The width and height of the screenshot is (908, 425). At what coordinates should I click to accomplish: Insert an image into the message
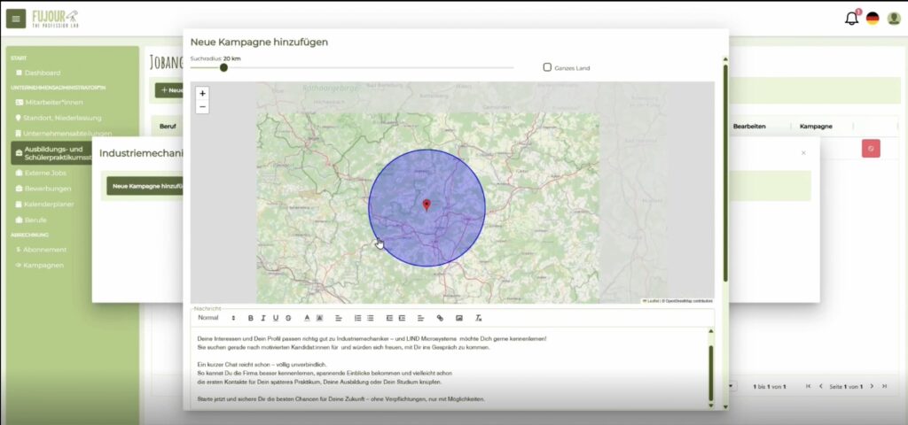458,318
